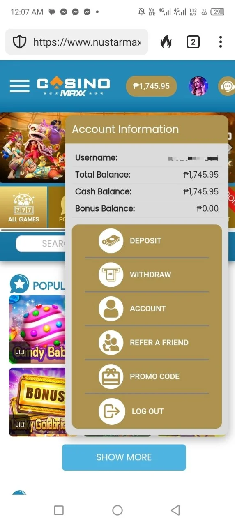Viewport: 235px width, 526px height.
Task: Tap the Withdraw ATM icon
Action: (x=112, y=275)
